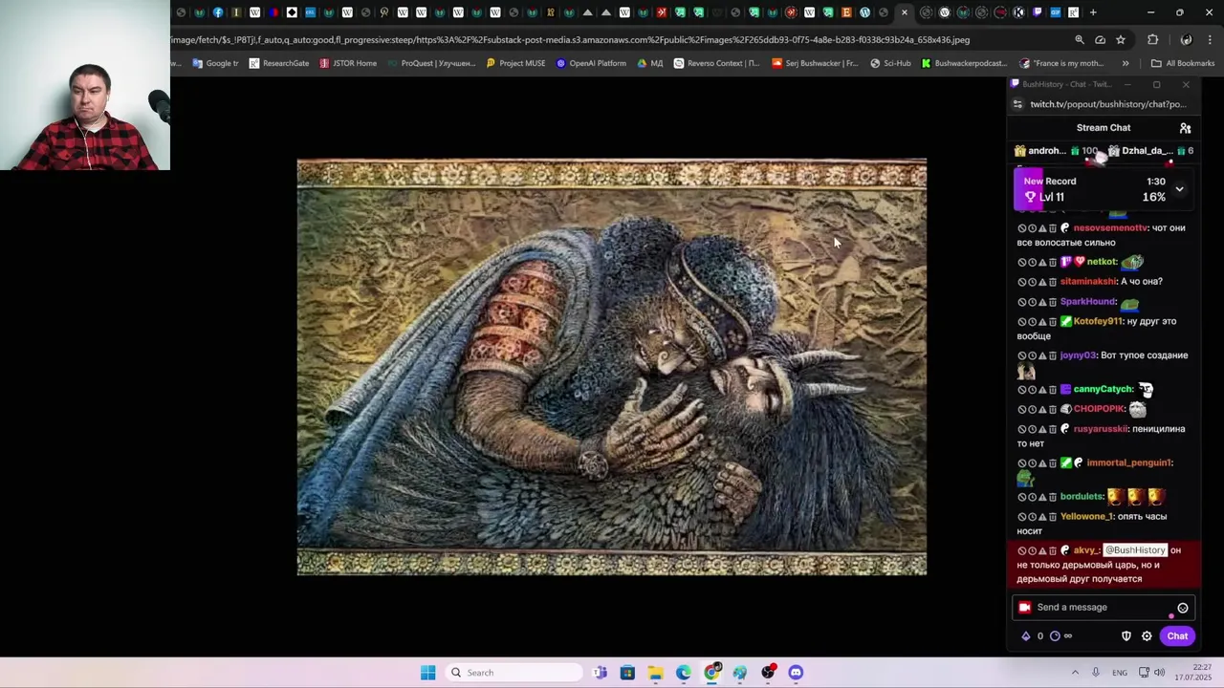Open the ResearchGate bookmark

point(278,63)
